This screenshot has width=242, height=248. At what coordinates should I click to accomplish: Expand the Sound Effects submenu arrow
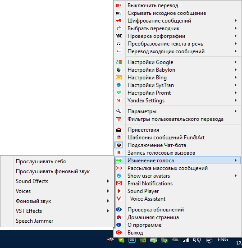tap(108, 181)
